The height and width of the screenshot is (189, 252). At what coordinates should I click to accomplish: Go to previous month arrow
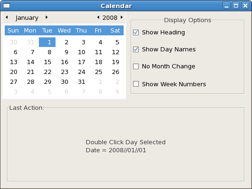[x=7, y=17]
